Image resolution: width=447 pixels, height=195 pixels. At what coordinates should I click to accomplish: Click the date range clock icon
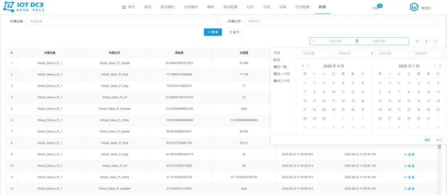pos(314,41)
